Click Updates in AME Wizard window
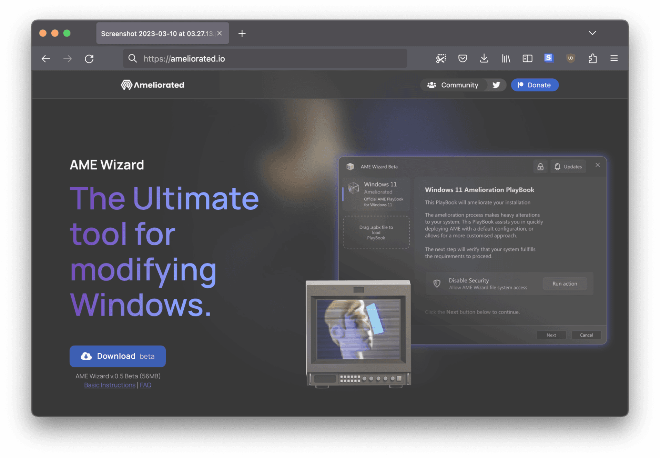Image resolution: width=660 pixels, height=458 pixels. coord(568,167)
